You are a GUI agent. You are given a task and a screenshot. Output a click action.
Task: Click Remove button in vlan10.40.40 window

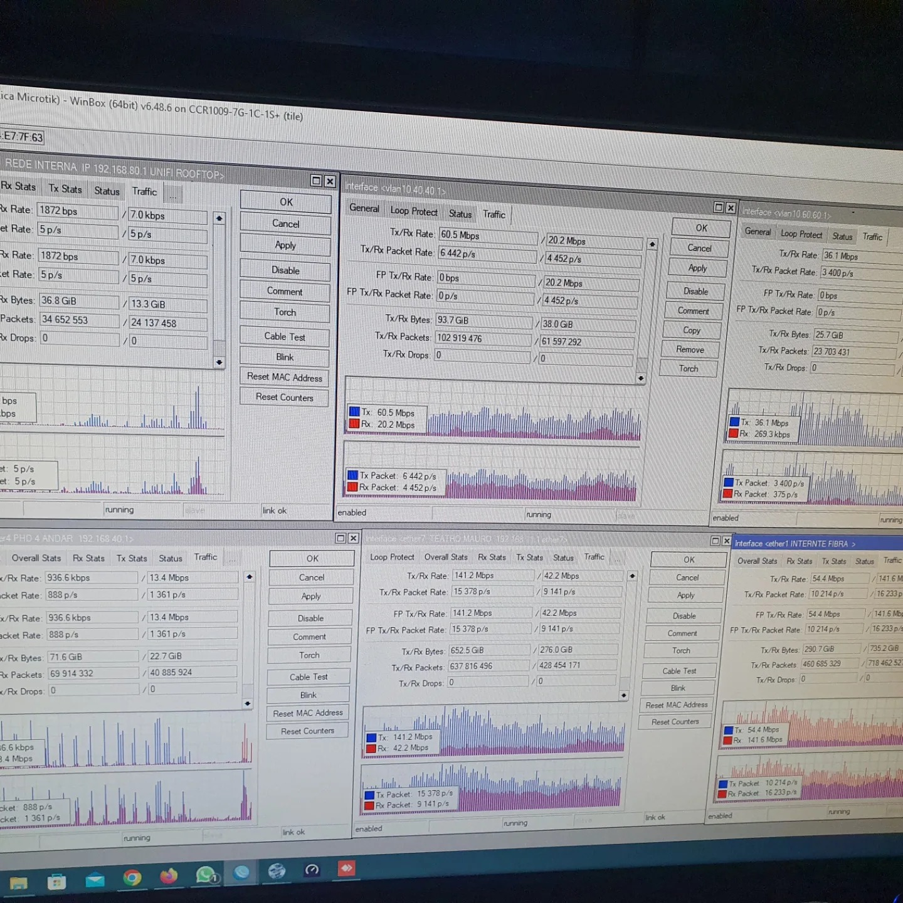[x=690, y=350]
